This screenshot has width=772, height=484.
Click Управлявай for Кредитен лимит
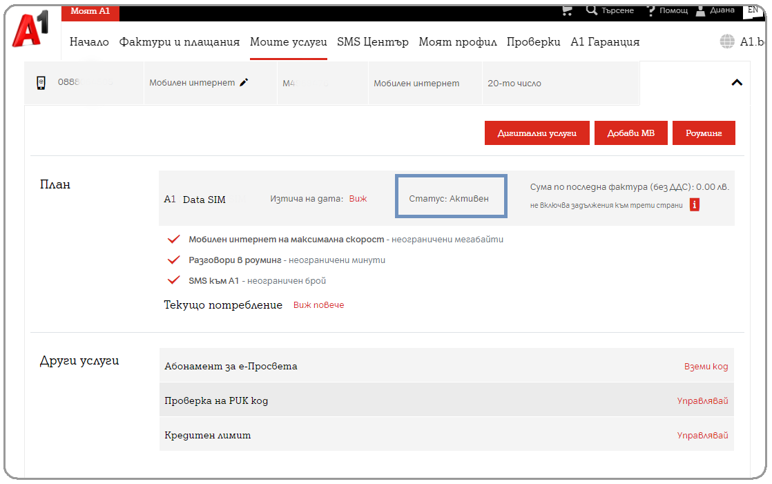702,435
